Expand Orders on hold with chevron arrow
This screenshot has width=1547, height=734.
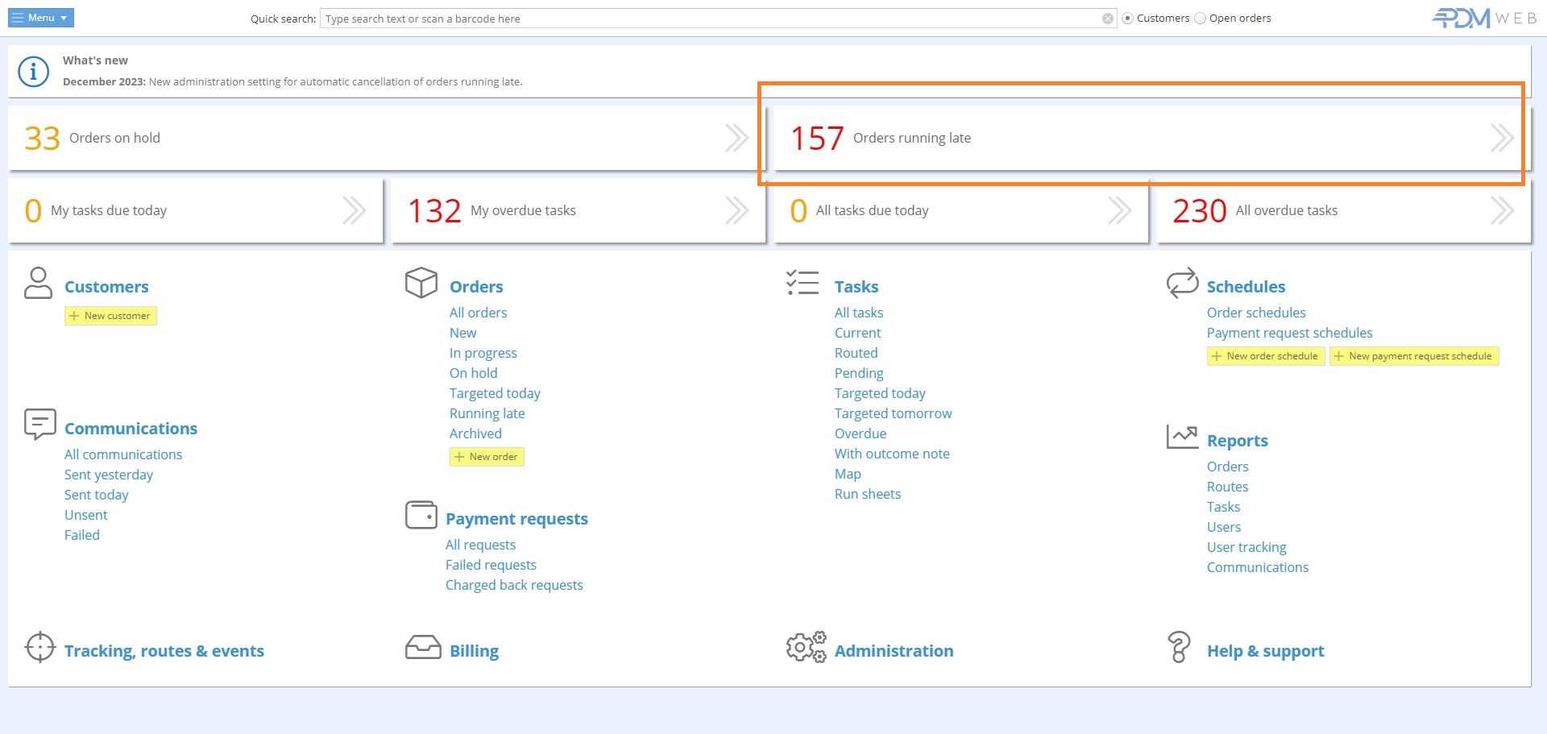(736, 138)
